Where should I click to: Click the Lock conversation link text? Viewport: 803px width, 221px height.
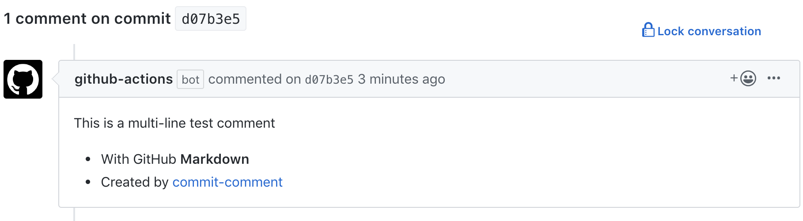(x=709, y=31)
